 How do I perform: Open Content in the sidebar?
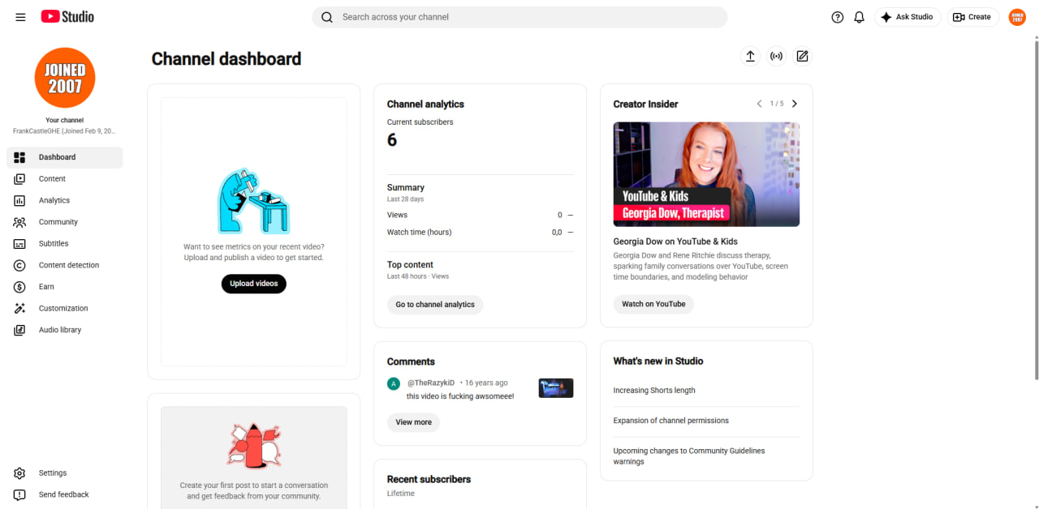tap(65, 179)
